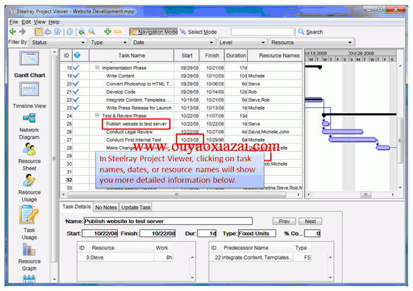
Task: Zoom out using the magnifier icon
Action: click(x=92, y=32)
